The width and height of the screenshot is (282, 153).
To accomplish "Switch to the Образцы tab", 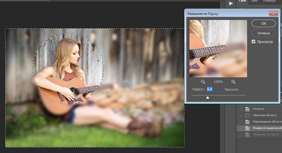I will 269,1.
